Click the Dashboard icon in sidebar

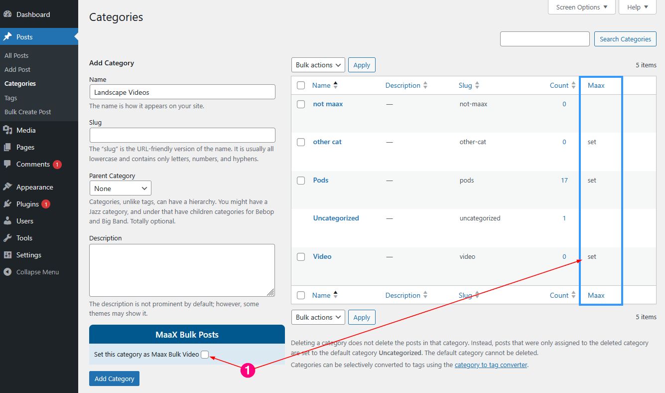[7, 14]
